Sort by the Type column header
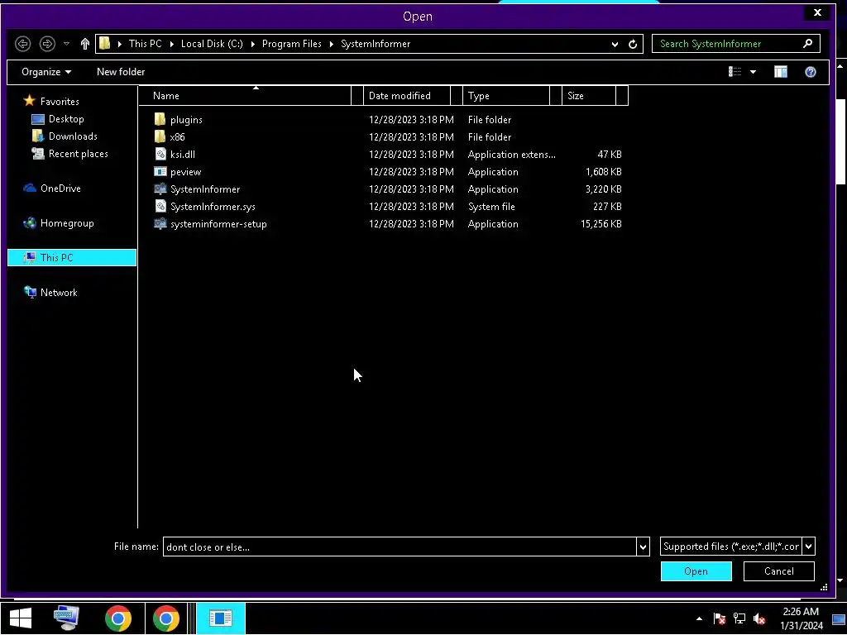This screenshot has width=847, height=635. (x=507, y=96)
